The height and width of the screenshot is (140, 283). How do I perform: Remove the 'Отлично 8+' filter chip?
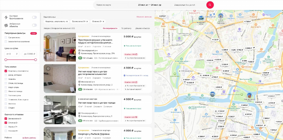point(103,21)
